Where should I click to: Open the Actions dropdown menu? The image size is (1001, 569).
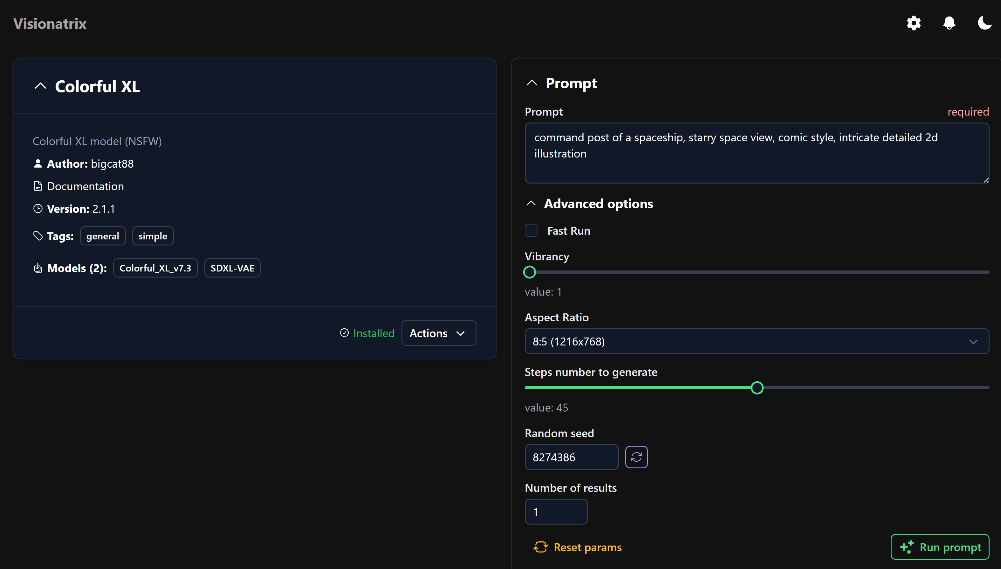pos(438,333)
